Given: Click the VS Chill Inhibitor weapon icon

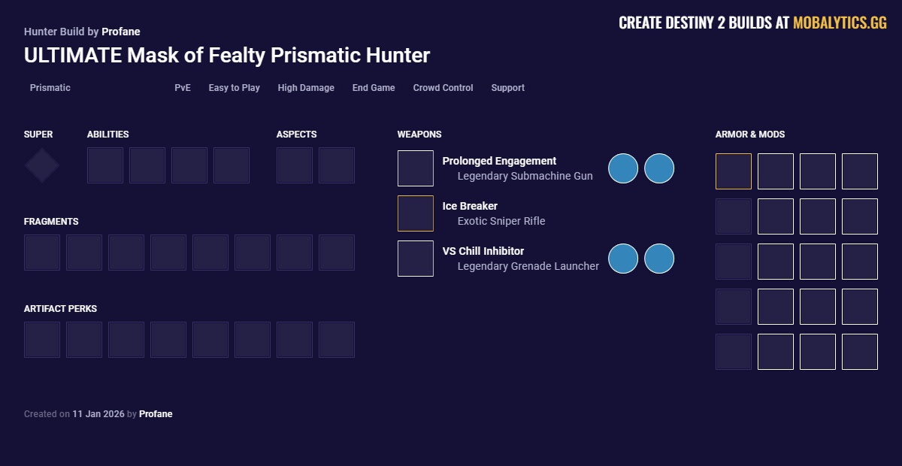Looking at the screenshot, I should pyautogui.click(x=416, y=258).
